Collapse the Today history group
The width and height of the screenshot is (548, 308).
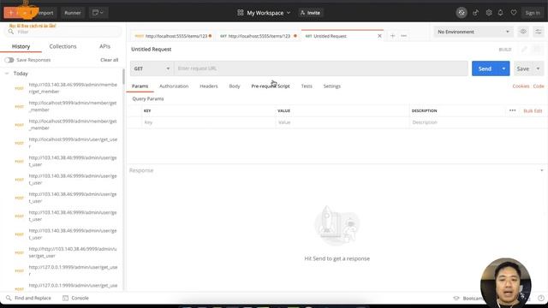[x=7, y=74]
